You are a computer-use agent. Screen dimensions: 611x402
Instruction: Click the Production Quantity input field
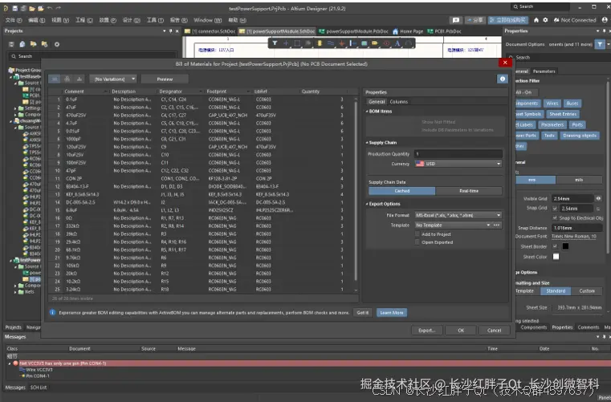point(458,154)
